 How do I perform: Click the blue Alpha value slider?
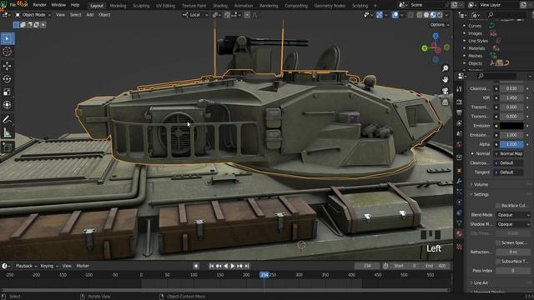(511, 144)
